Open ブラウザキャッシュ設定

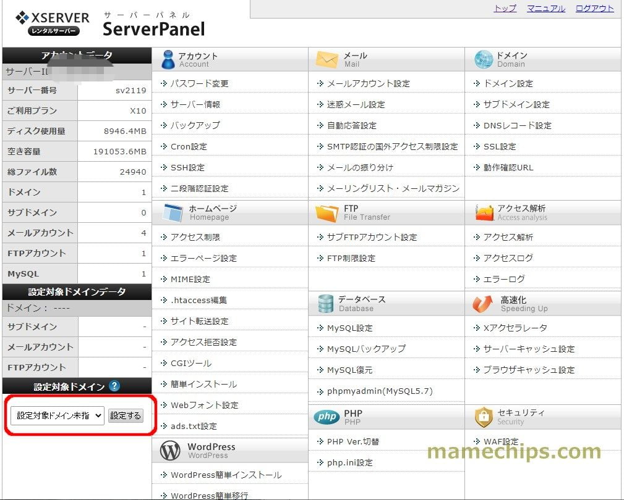click(x=529, y=370)
